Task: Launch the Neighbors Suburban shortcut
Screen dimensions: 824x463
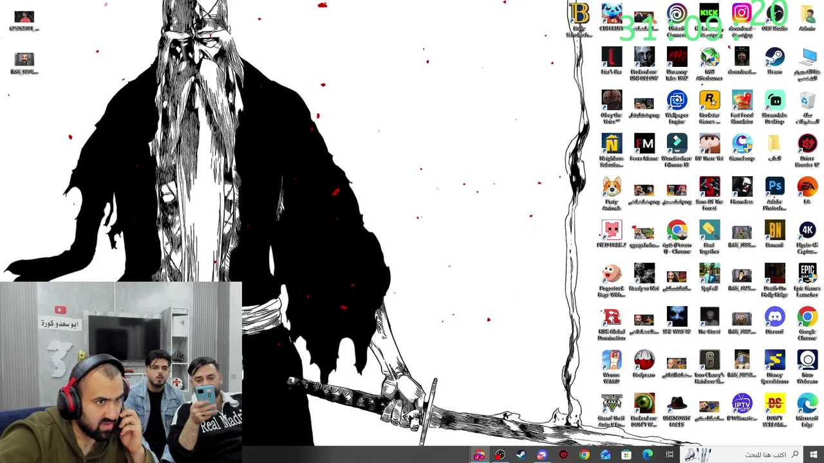Action: pyautogui.click(x=612, y=150)
